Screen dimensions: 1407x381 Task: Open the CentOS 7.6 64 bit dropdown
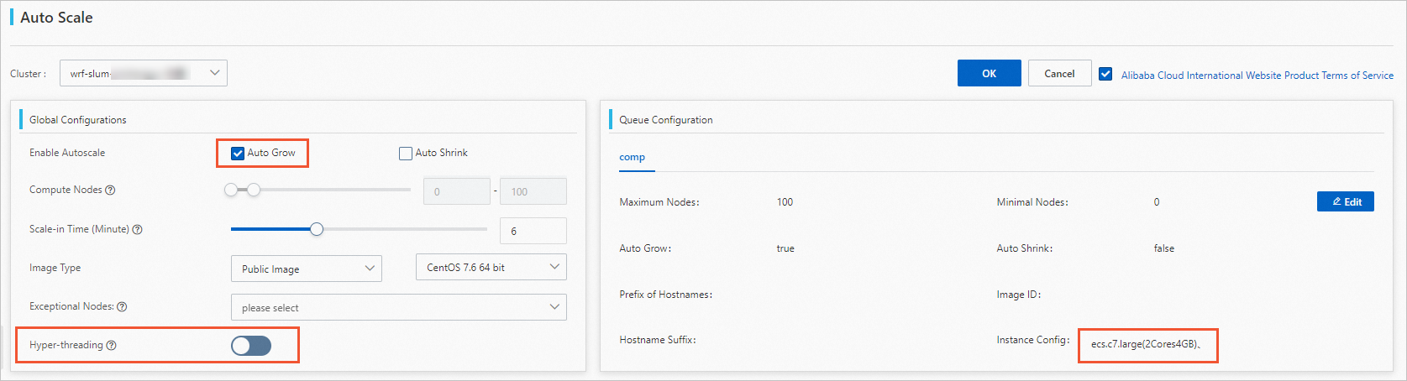tap(491, 268)
